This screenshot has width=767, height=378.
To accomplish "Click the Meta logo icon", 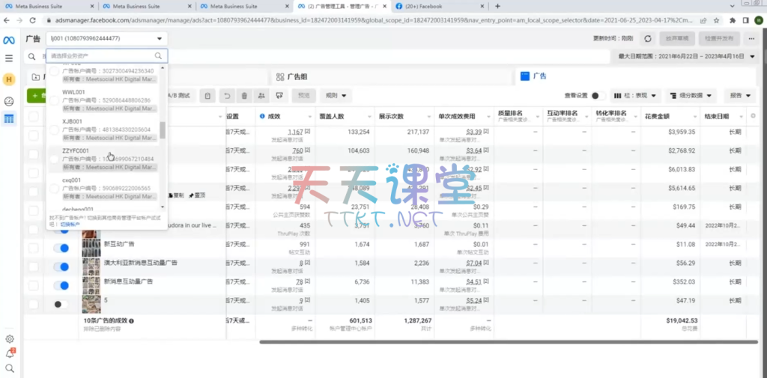I will tap(9, 39).
